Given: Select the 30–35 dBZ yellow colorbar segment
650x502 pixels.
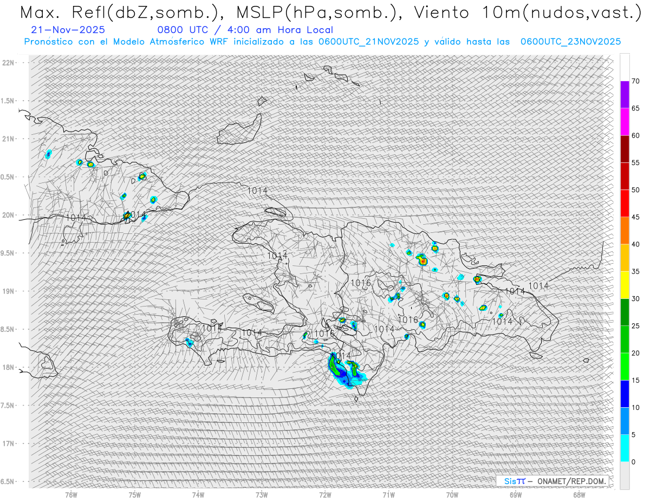Looking at the screenshot, I should coord(625,285).
